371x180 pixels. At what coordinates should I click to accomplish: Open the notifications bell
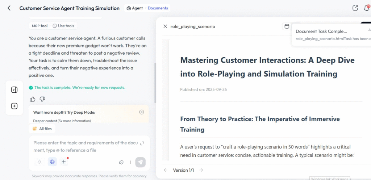(x=367, y=8)
